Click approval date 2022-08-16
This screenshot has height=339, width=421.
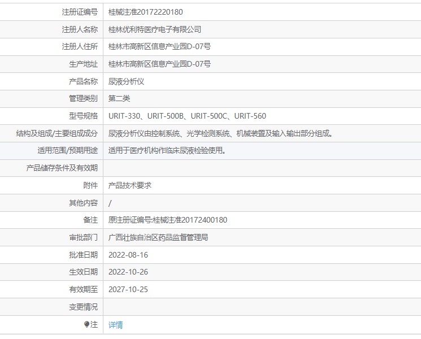point(128,255)
